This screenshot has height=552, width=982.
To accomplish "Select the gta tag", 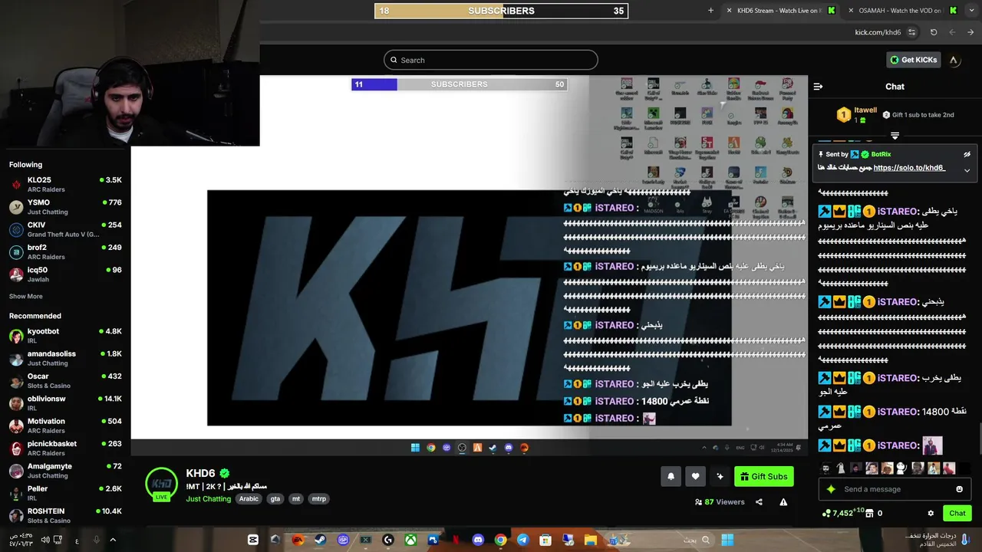I will pos(275,498).
